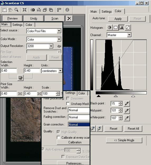Image resolution: width=151 pixels, height=165 pixels.
Task: Click the black-point triangle slider
Action: (x=99, y=96)
